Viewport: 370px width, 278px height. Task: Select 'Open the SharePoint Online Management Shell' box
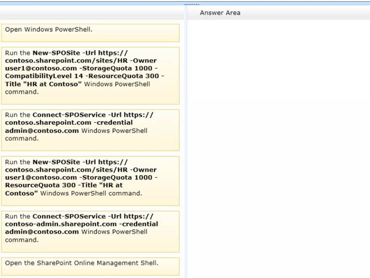tap(90, 267)
